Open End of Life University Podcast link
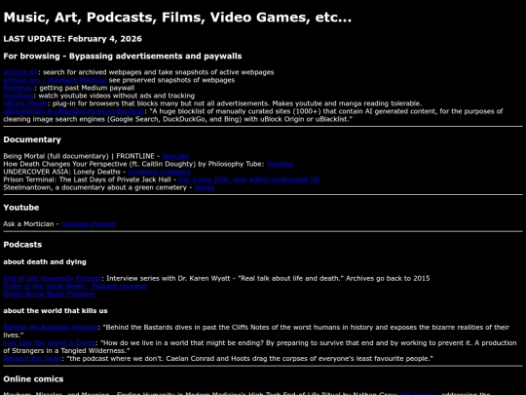The width and height of the screenshot is (526, 395). tap(53, 278)
